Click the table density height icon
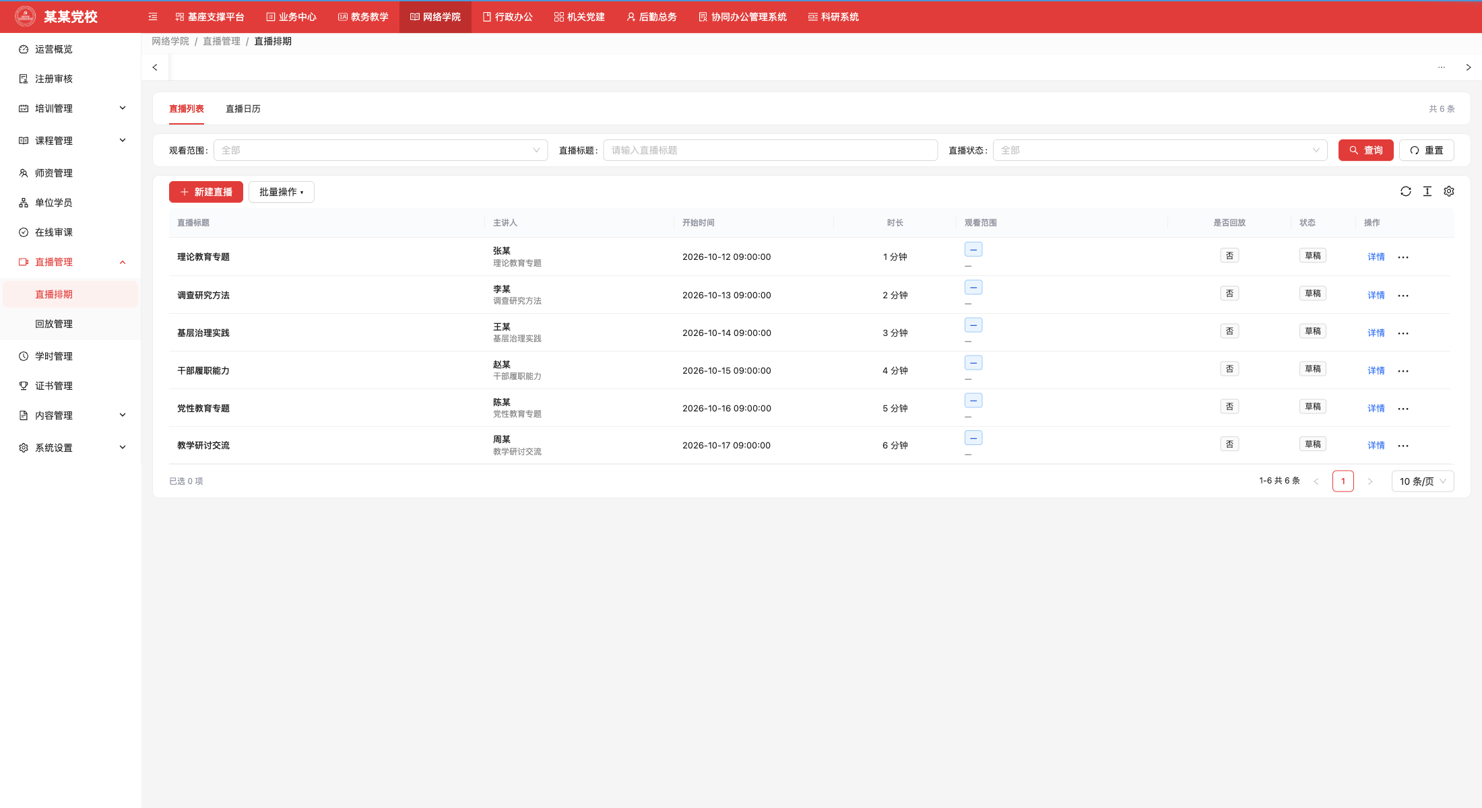 1427,192
